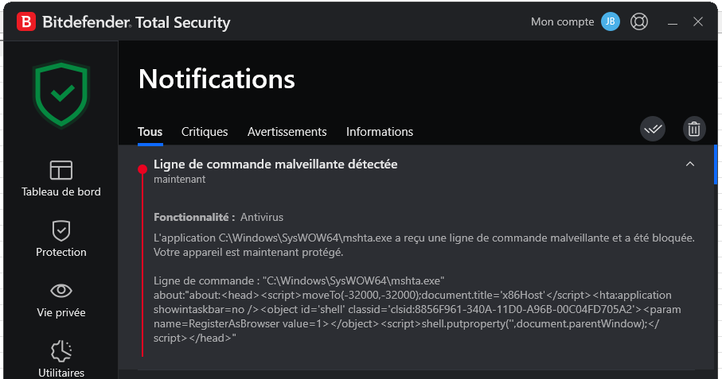This screenshot has width=722, height=379.
Task: Open Utilitaires sidebar section
Action: [x=60, y=359]
